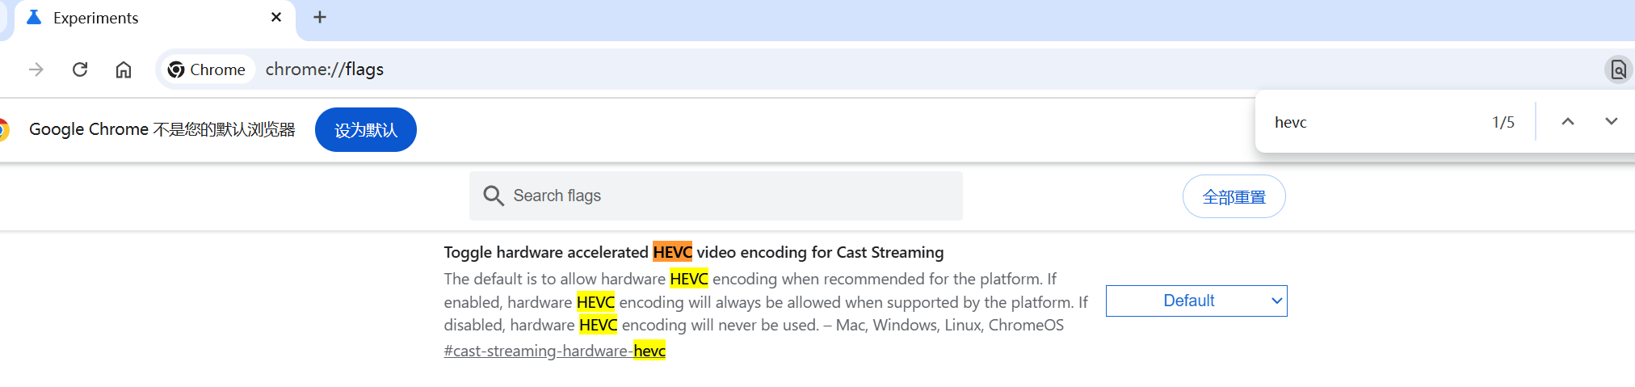Open the #cast-streaming-hardware-hevc link

point(555,351)
